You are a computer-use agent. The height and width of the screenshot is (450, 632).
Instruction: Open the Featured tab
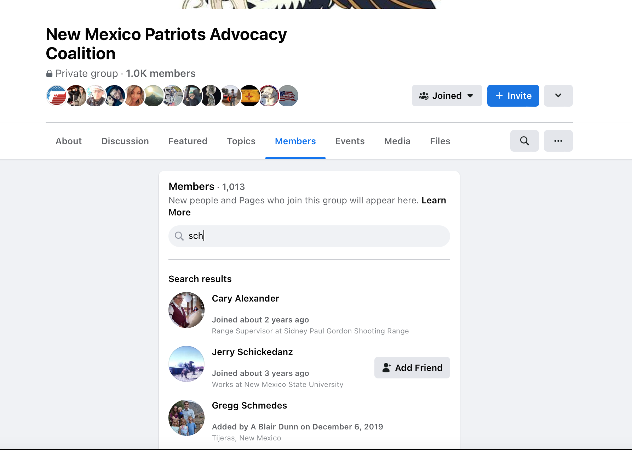pyautogui.click(x=188, y=141)
